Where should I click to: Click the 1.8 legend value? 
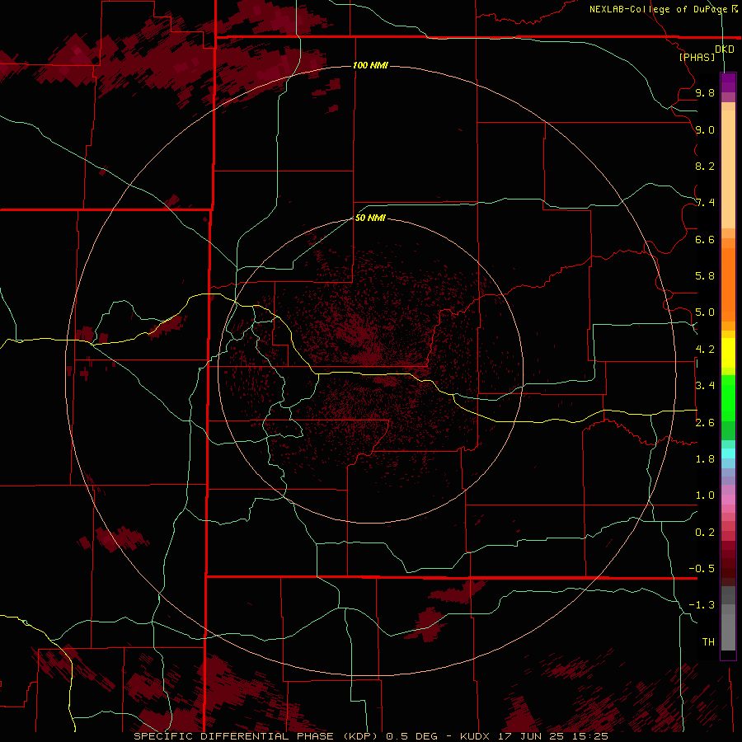(x=705, y=459)
